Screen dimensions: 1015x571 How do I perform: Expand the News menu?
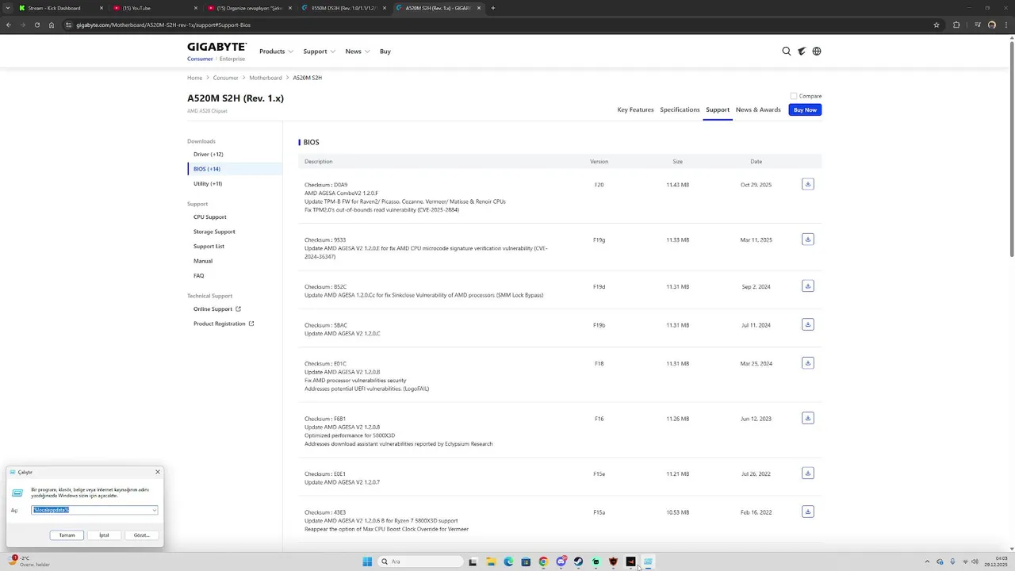(x=358, y=52)
